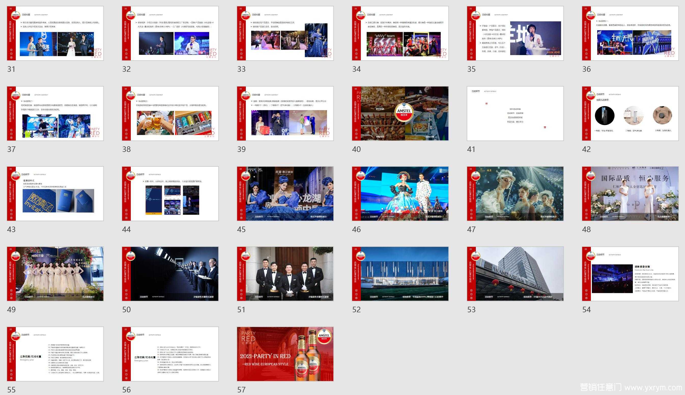The width and height of the screenshot is (685, 395).
Task: Select slide 37 bartender game thumbnail
Action: [55, 114]
